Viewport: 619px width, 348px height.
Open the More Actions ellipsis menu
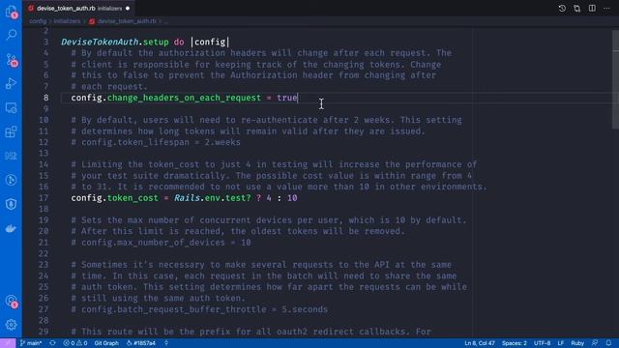click(x=606, y=9)
